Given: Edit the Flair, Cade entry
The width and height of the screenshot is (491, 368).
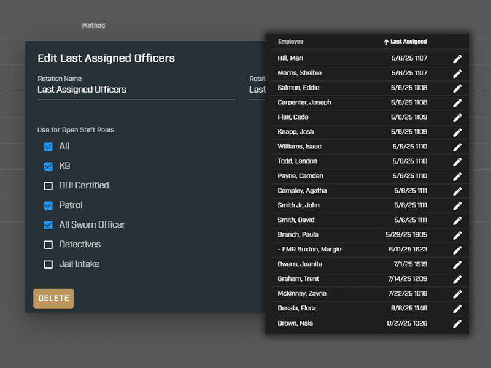Looking at the screenshot, I should pyautogui.click(x=457, y=118).
